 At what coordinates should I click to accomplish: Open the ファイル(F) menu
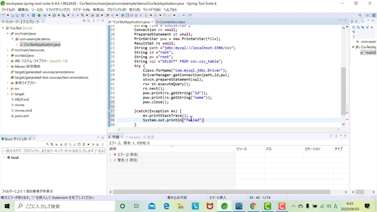click(8, 9)
